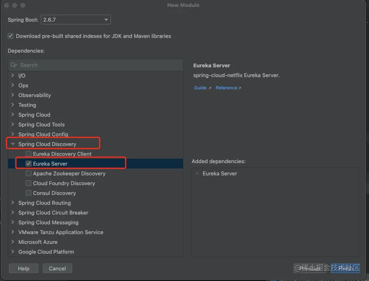This screenshot has width=369, height=281.
Task: Select the Spring Cloud Config label
Action: [x=43, y=134]
